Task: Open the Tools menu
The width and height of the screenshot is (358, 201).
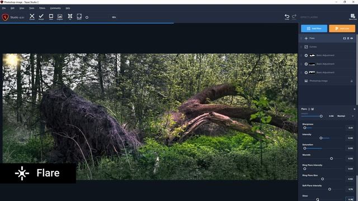Action: 32,8
